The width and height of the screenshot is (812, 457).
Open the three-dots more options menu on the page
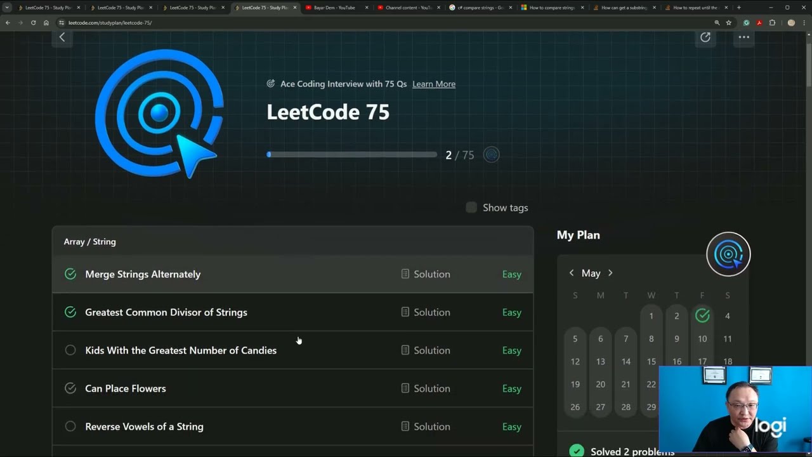pos(744,37)
